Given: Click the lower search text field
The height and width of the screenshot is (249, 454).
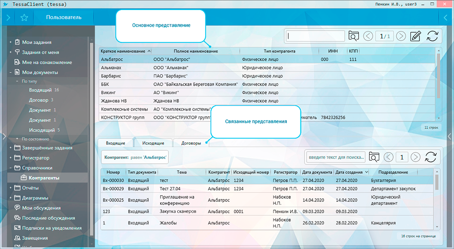Looking at the screenshot, I should [336, 157].
